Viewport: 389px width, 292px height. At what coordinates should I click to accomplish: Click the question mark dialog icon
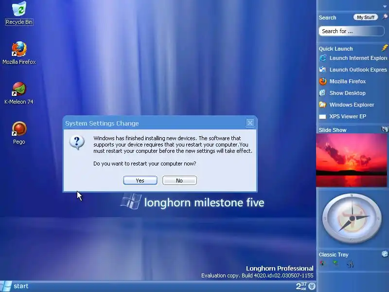pyautogui.click(x=77, y=143)
